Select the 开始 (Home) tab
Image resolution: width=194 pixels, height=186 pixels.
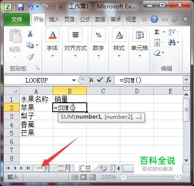click(x=38, y=20)
